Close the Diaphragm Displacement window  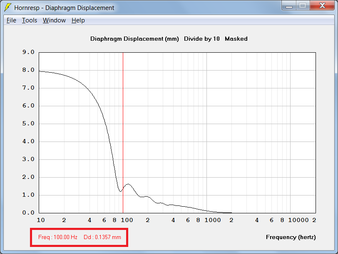(322, 5)
